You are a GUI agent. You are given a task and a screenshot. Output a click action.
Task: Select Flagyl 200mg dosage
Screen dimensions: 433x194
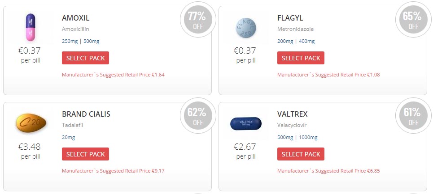point(285,41)
